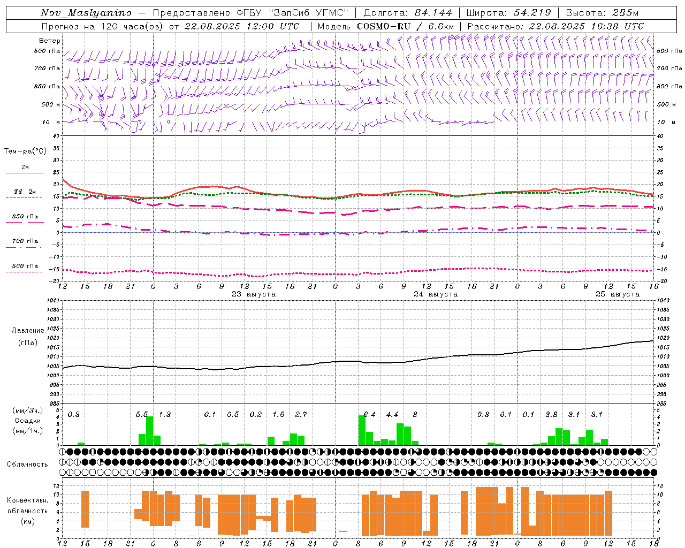Click the Давление panel label
685x548 pixels.
click(28, 331)
